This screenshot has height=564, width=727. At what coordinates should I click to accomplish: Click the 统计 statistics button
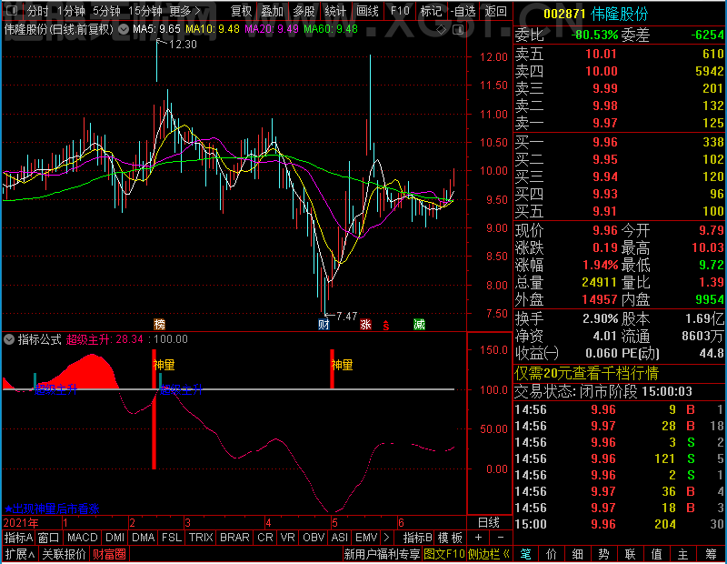pyautogui.click(x=335, y=11)
